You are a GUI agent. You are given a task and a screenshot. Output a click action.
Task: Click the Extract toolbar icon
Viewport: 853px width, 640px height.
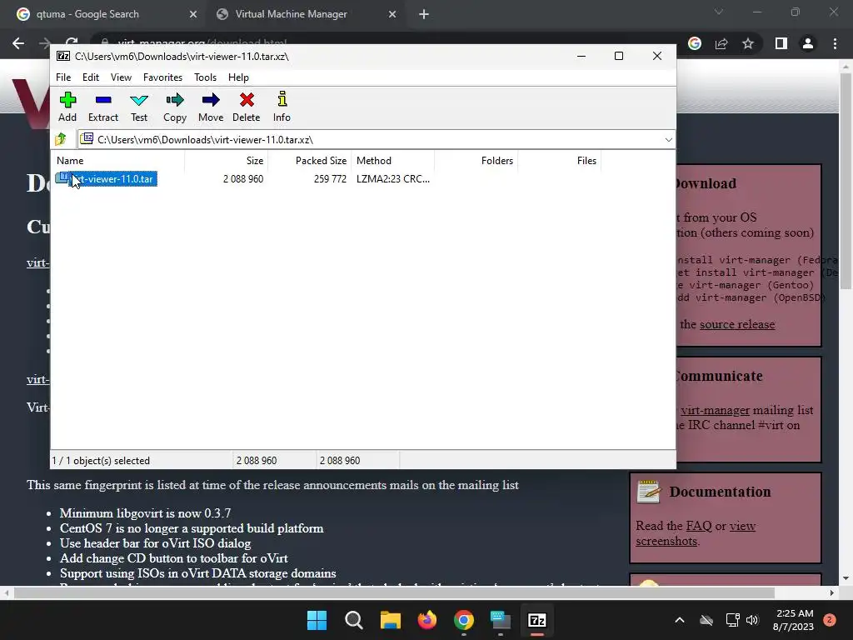102,107
